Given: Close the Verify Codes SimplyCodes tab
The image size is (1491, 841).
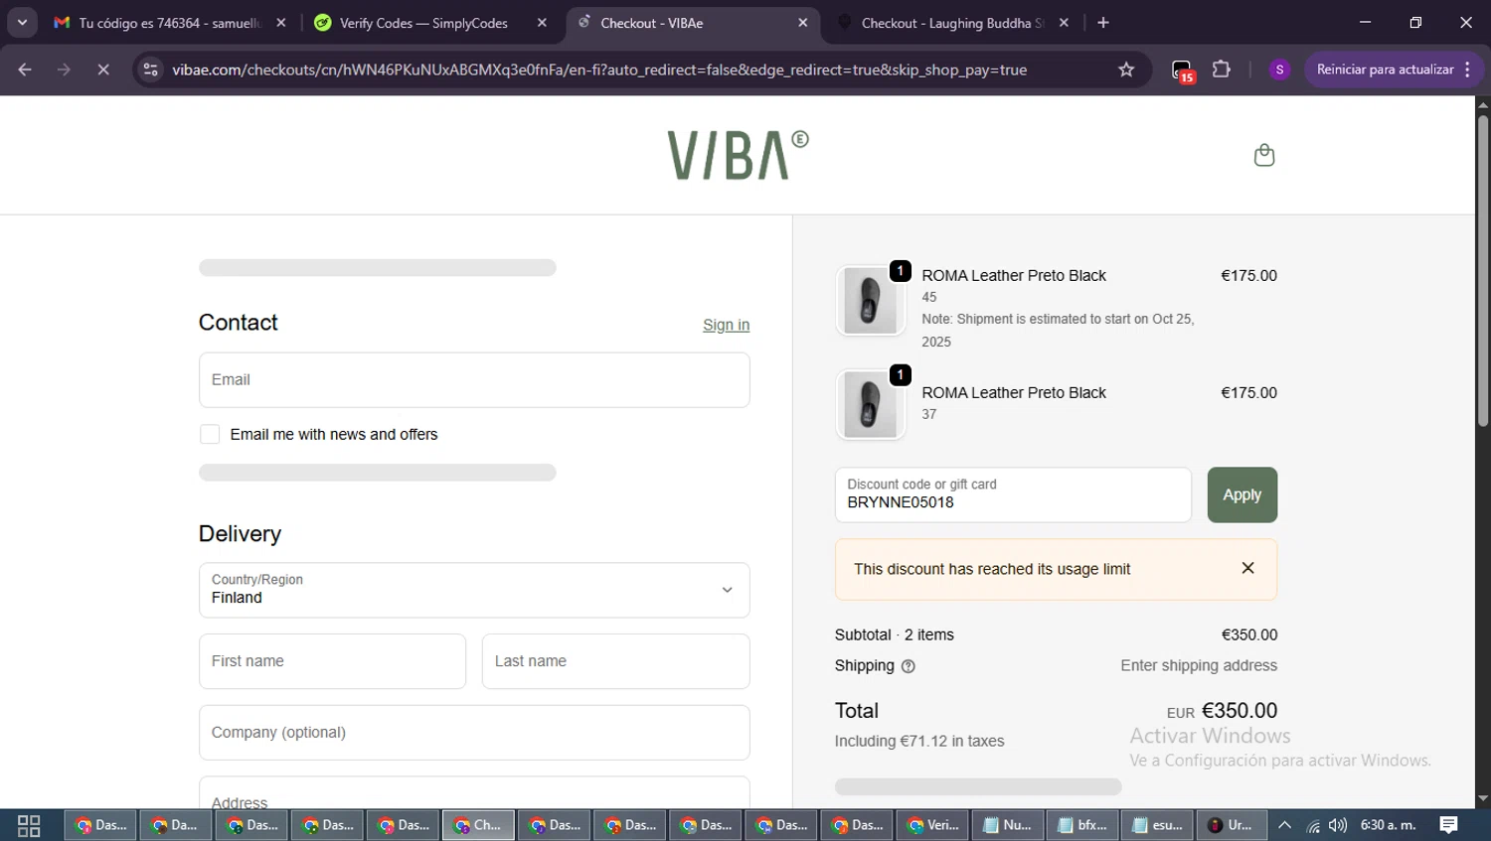Looking at the screenshot, I should (x=542, y=23).
